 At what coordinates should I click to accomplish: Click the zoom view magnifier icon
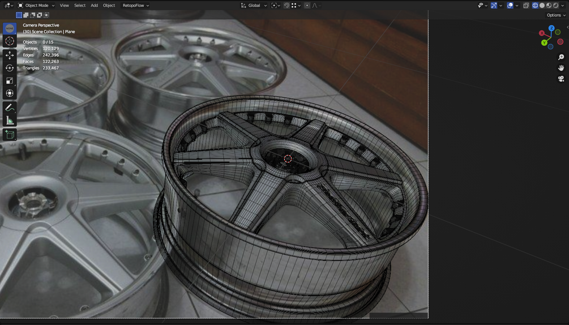[561, 57]
